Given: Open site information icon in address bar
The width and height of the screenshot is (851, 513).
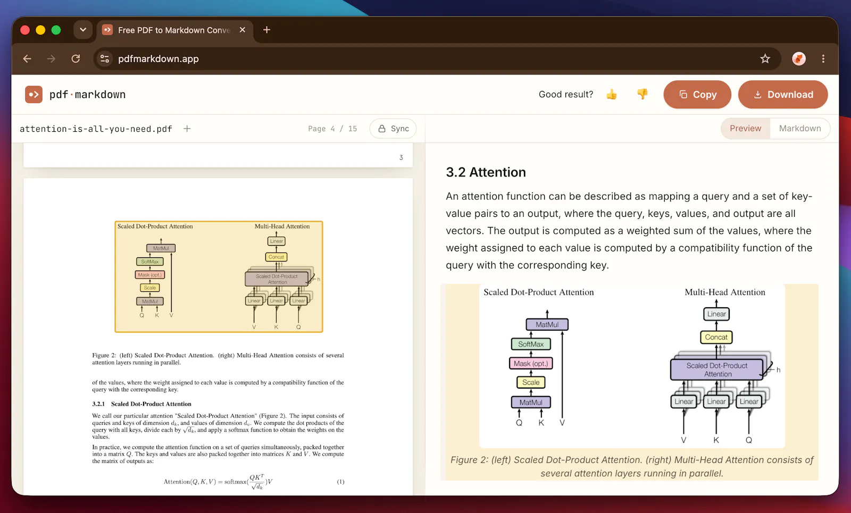Looking at the screenshot, I should point(105,58).
